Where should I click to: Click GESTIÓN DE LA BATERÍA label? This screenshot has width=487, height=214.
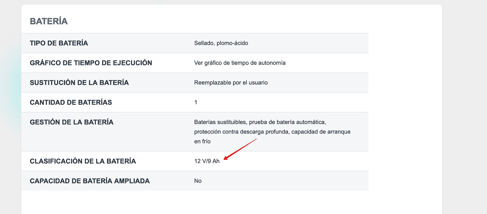72,122
